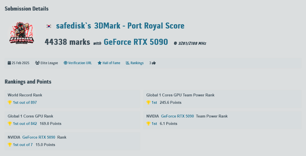The height and width of the screenshot is (156, 306).
Task: Click the thumbs-up like icon
Action: 154,63
